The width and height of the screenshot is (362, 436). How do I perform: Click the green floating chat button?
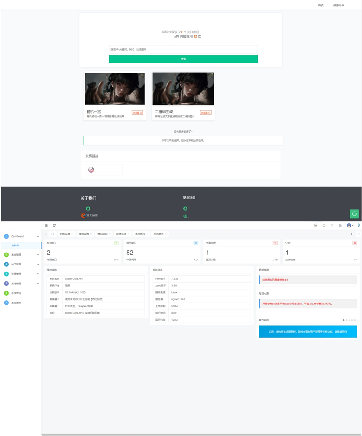click(x=354, y=214)
